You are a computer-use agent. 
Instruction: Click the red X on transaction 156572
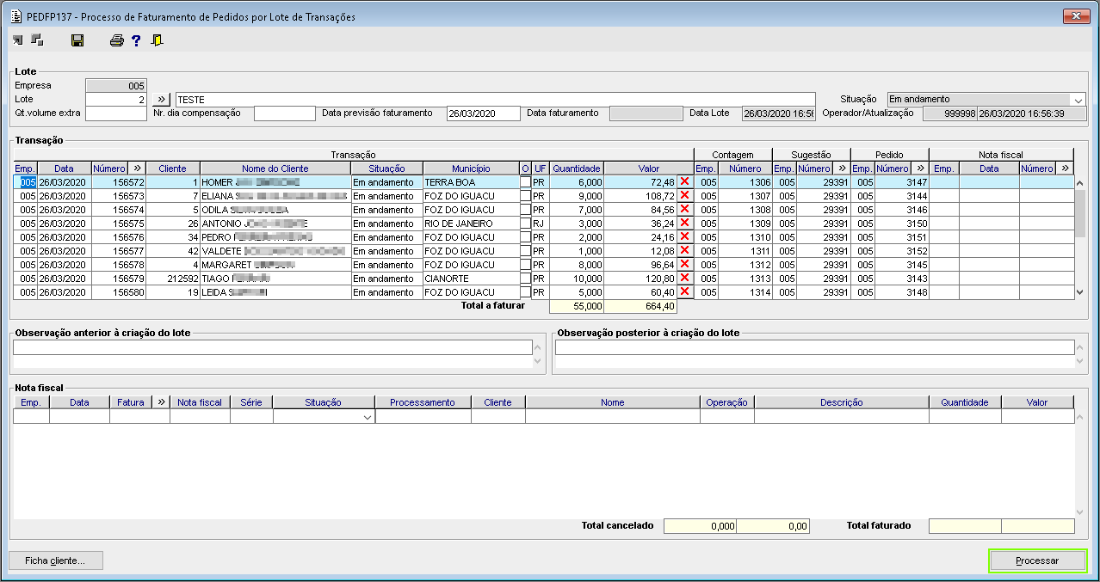pyautogui.click(x=685, y=182)
